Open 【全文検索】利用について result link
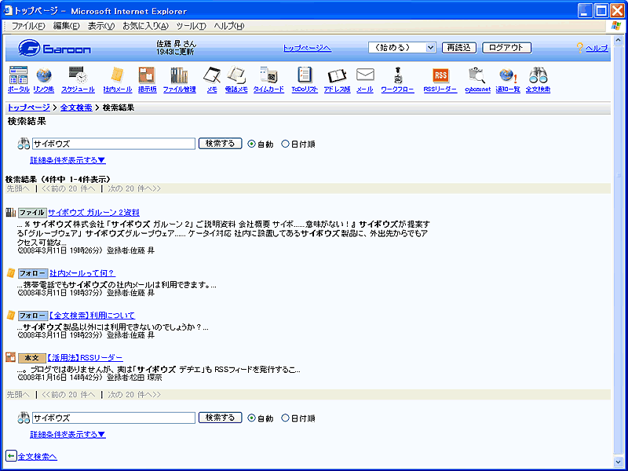Image resolution: width=628 pixels, height=471 pixels. (x=91, y=316)
